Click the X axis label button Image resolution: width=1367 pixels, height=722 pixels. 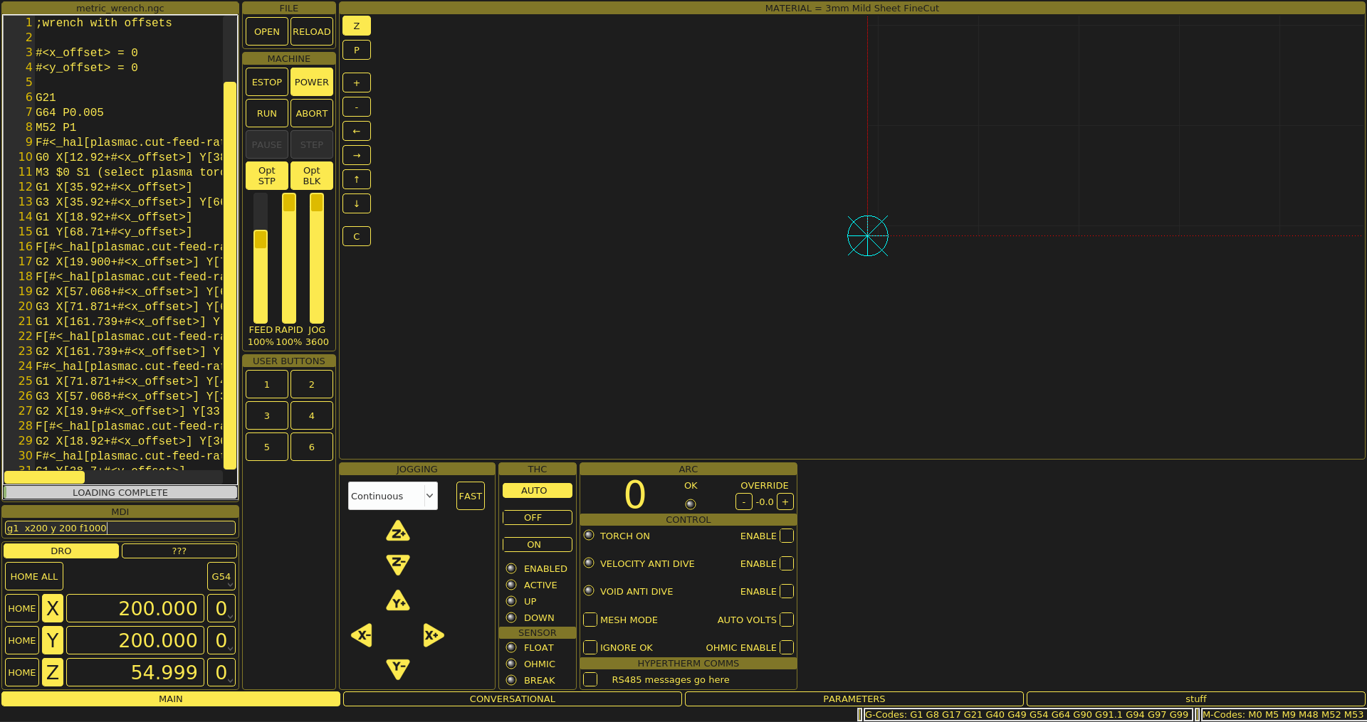pos(53,608)
